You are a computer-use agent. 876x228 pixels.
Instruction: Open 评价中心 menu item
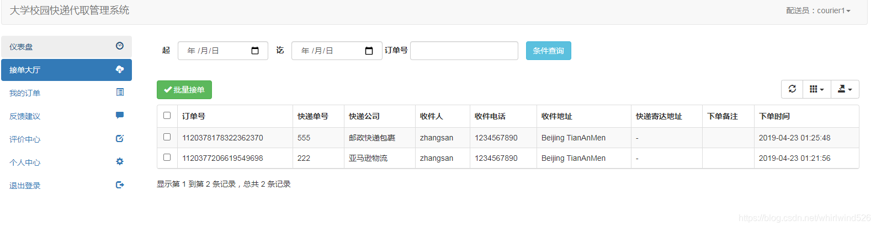pyautogui.click(x=66, y=139)
